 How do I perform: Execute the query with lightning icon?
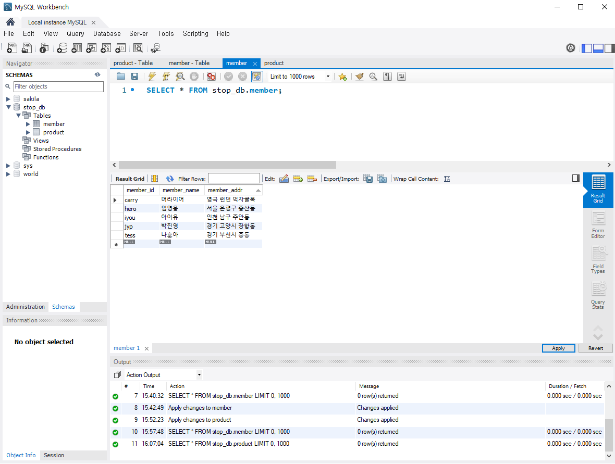(x=152, y=77)
